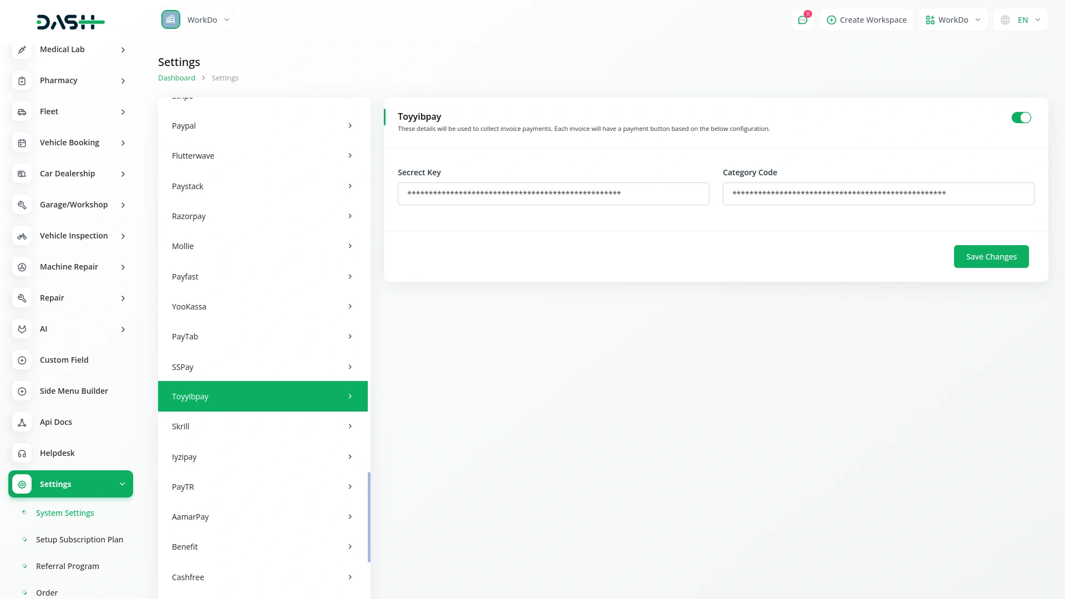Screen dimensions: 1065x599
Task: Click the payment list scrollbar
Action: click(x=369, y=516)
